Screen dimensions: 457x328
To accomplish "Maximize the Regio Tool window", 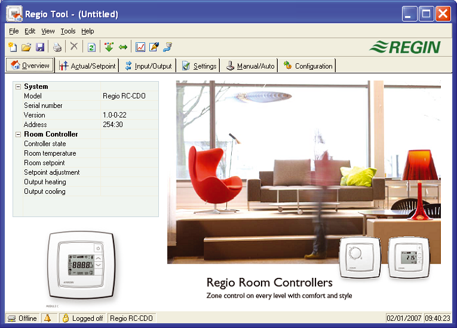I will (427, 14).
